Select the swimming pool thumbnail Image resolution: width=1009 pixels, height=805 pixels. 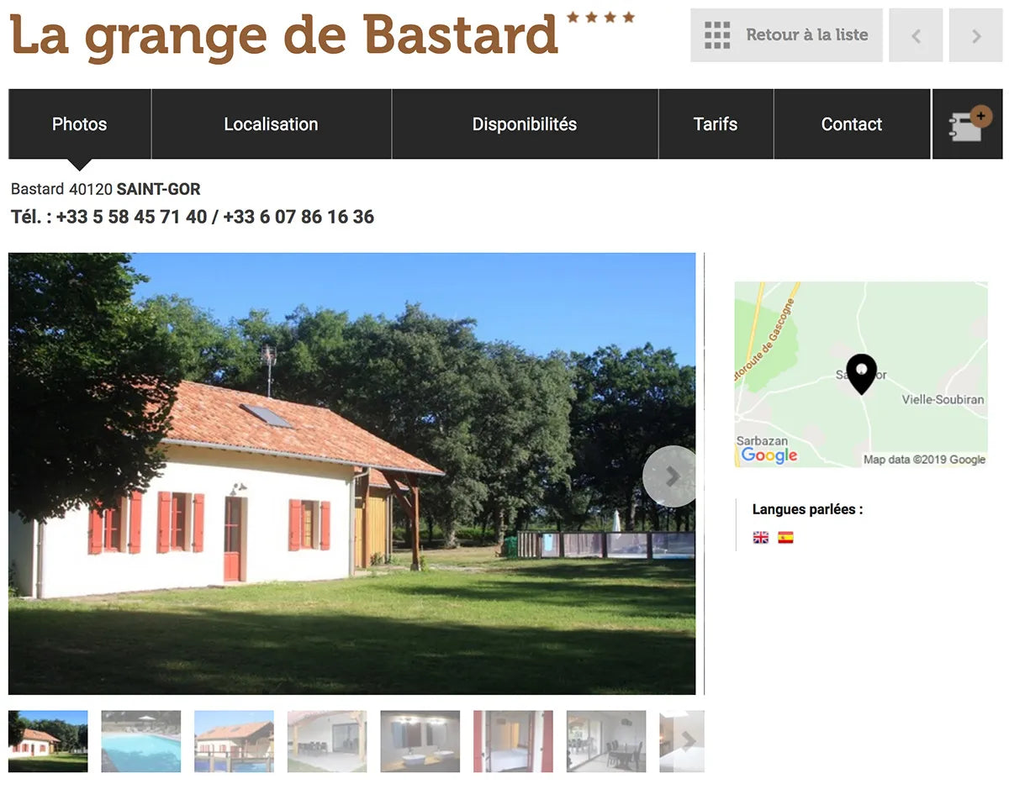[x=141, y=741]
